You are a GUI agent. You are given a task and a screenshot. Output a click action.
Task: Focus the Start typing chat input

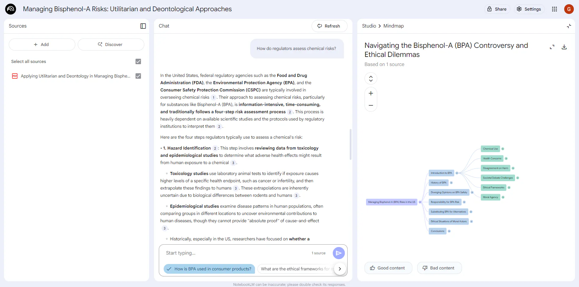(x=236, y=253)
